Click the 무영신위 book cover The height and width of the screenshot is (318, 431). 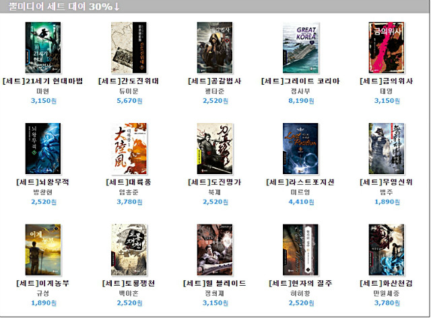tap(387, 149)
